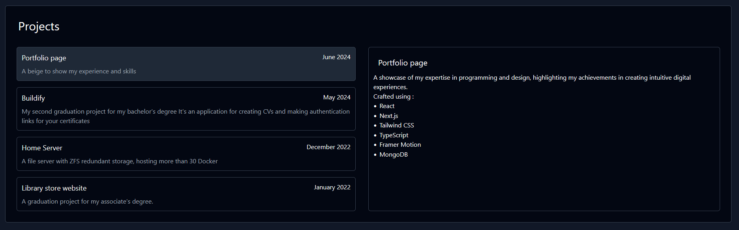Click the June 2024 date label
Screen dimensions: 739x230
click(x=336, y=57)
